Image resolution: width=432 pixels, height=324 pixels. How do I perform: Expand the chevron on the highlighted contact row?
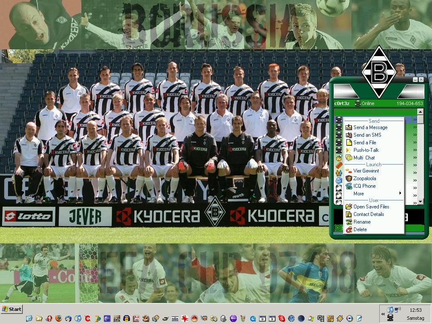415,120
